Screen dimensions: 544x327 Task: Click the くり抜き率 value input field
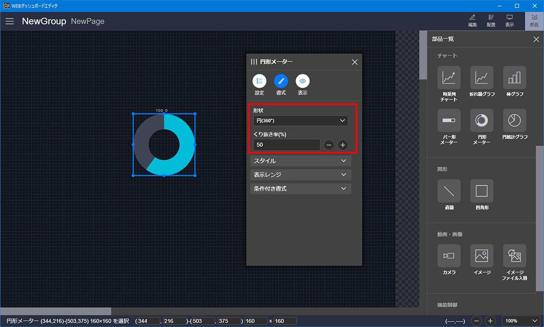pos(286,145)
